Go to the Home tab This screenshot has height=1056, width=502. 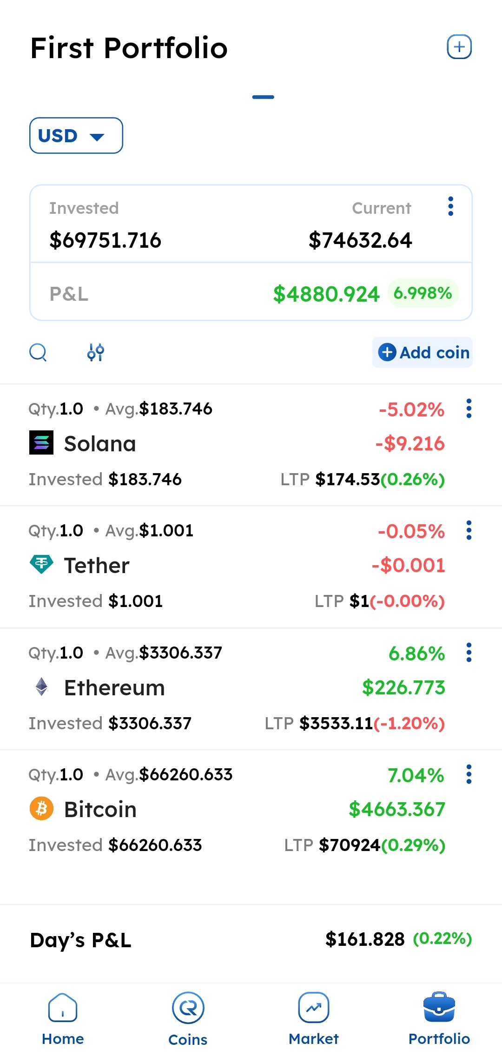tap(63, 1019)
